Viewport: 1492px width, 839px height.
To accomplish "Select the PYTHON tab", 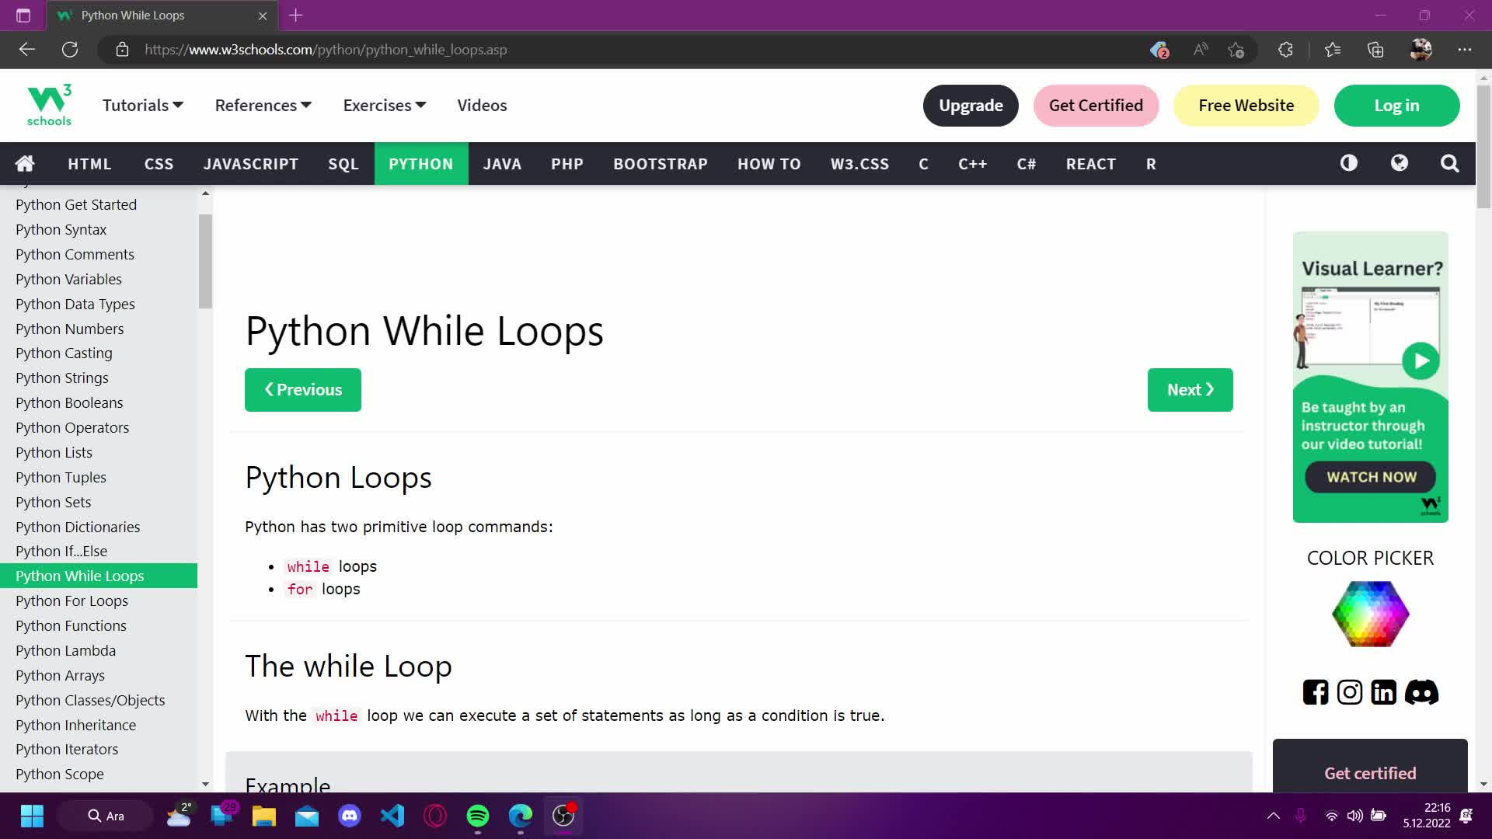I will pos(421,164).
